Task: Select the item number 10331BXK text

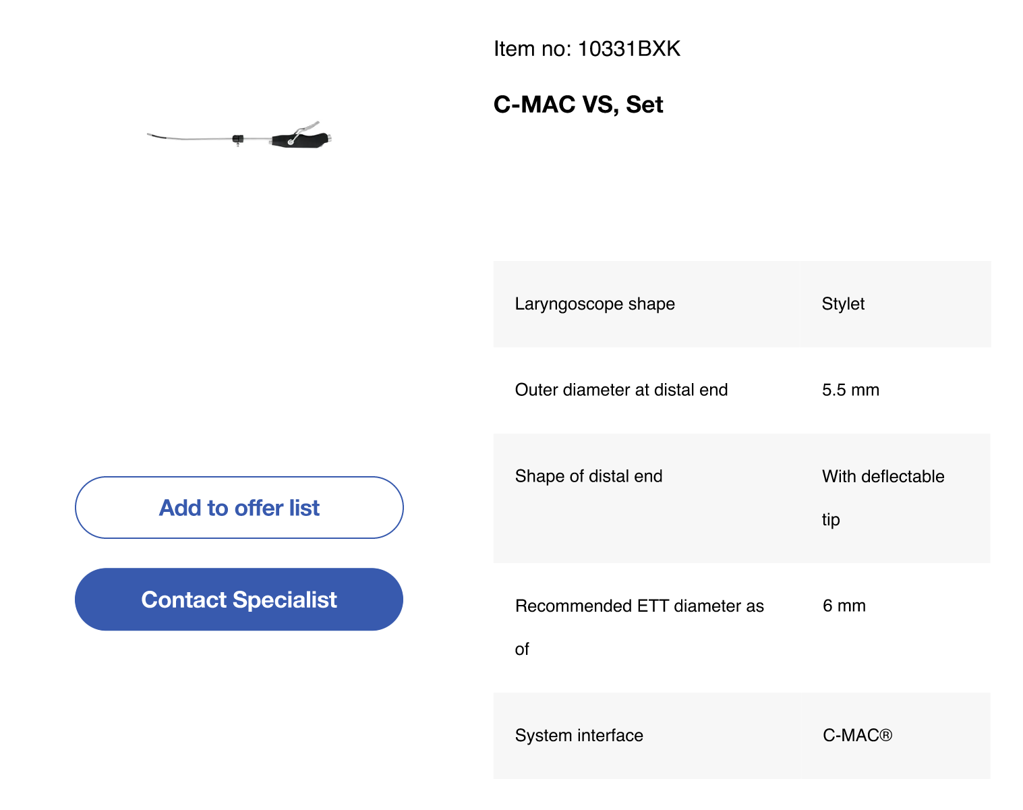Action: (x=587, y=49)
